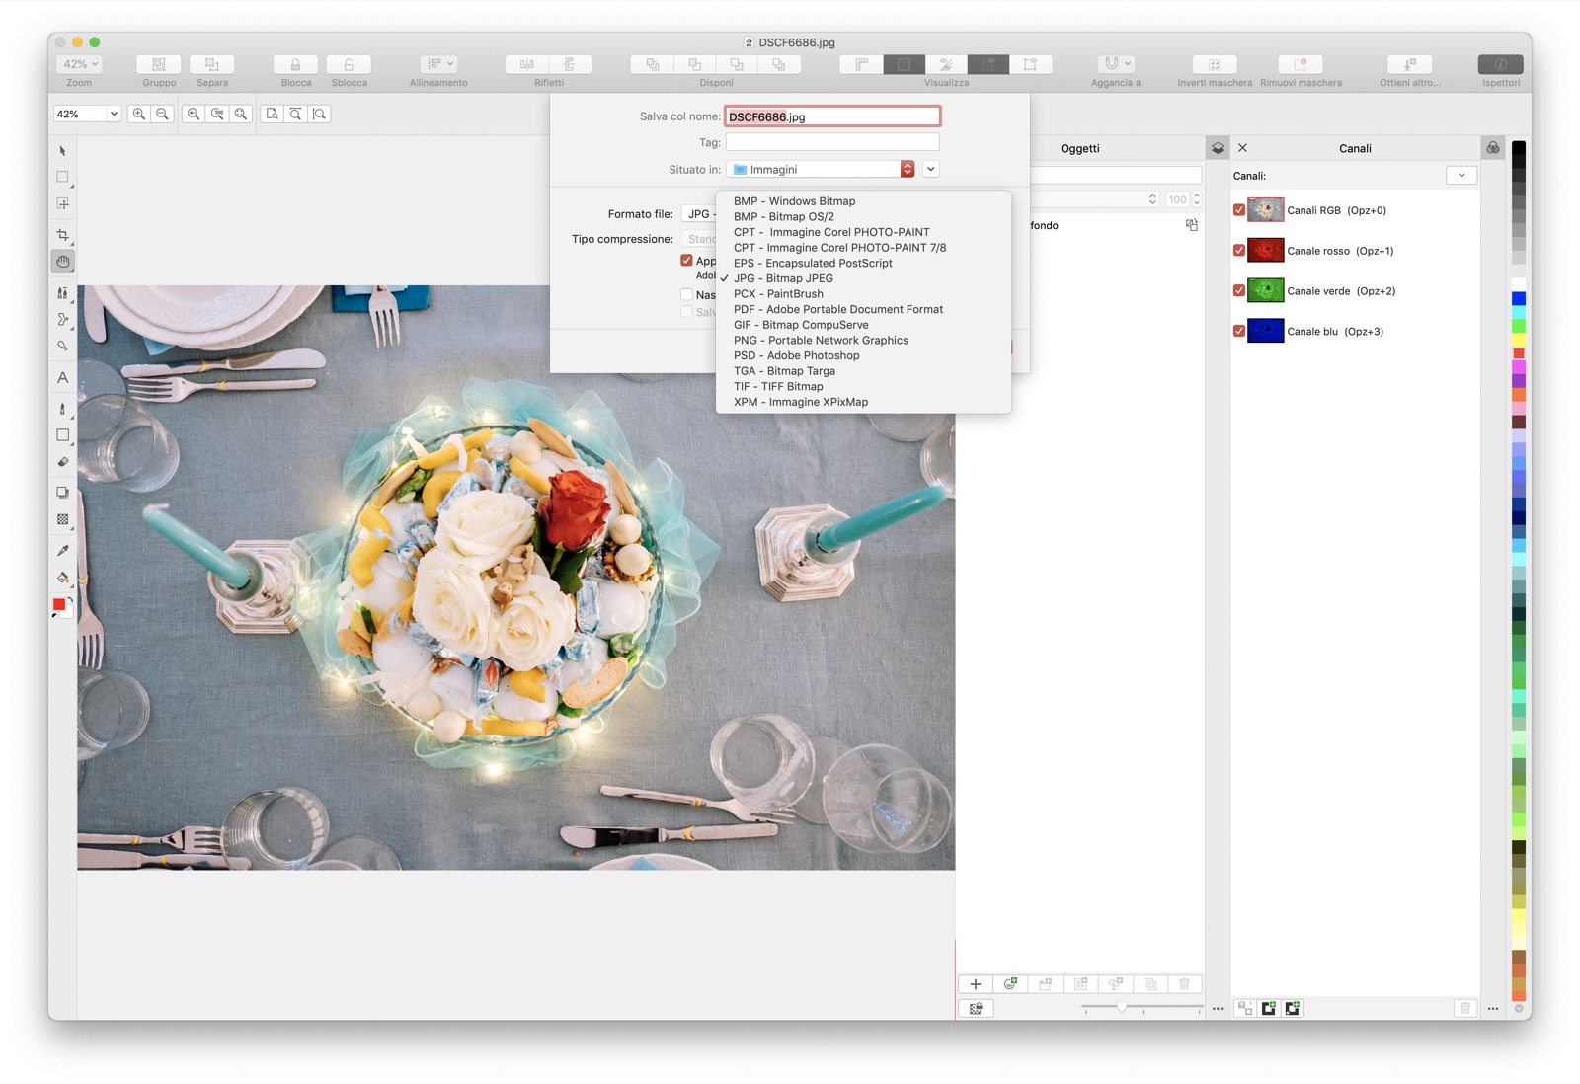Viewport: 1580px width, 1084px height.
Task: Open the zoom level combo box arrow
Action: (114, 115)
